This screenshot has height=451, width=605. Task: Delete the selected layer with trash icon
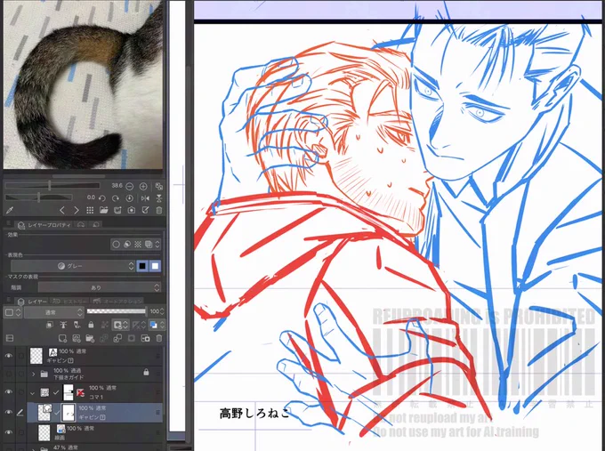click(x=159, y=338)
